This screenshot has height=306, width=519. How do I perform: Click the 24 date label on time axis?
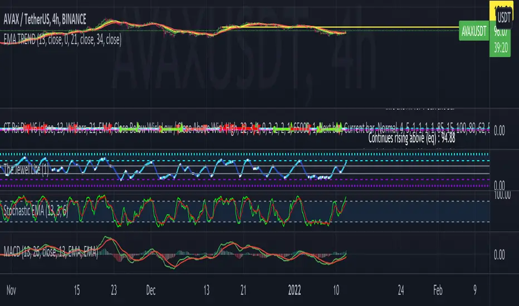click(401, 290)
